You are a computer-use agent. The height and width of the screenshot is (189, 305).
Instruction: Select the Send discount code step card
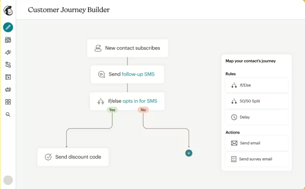click(x=73, y=157)
